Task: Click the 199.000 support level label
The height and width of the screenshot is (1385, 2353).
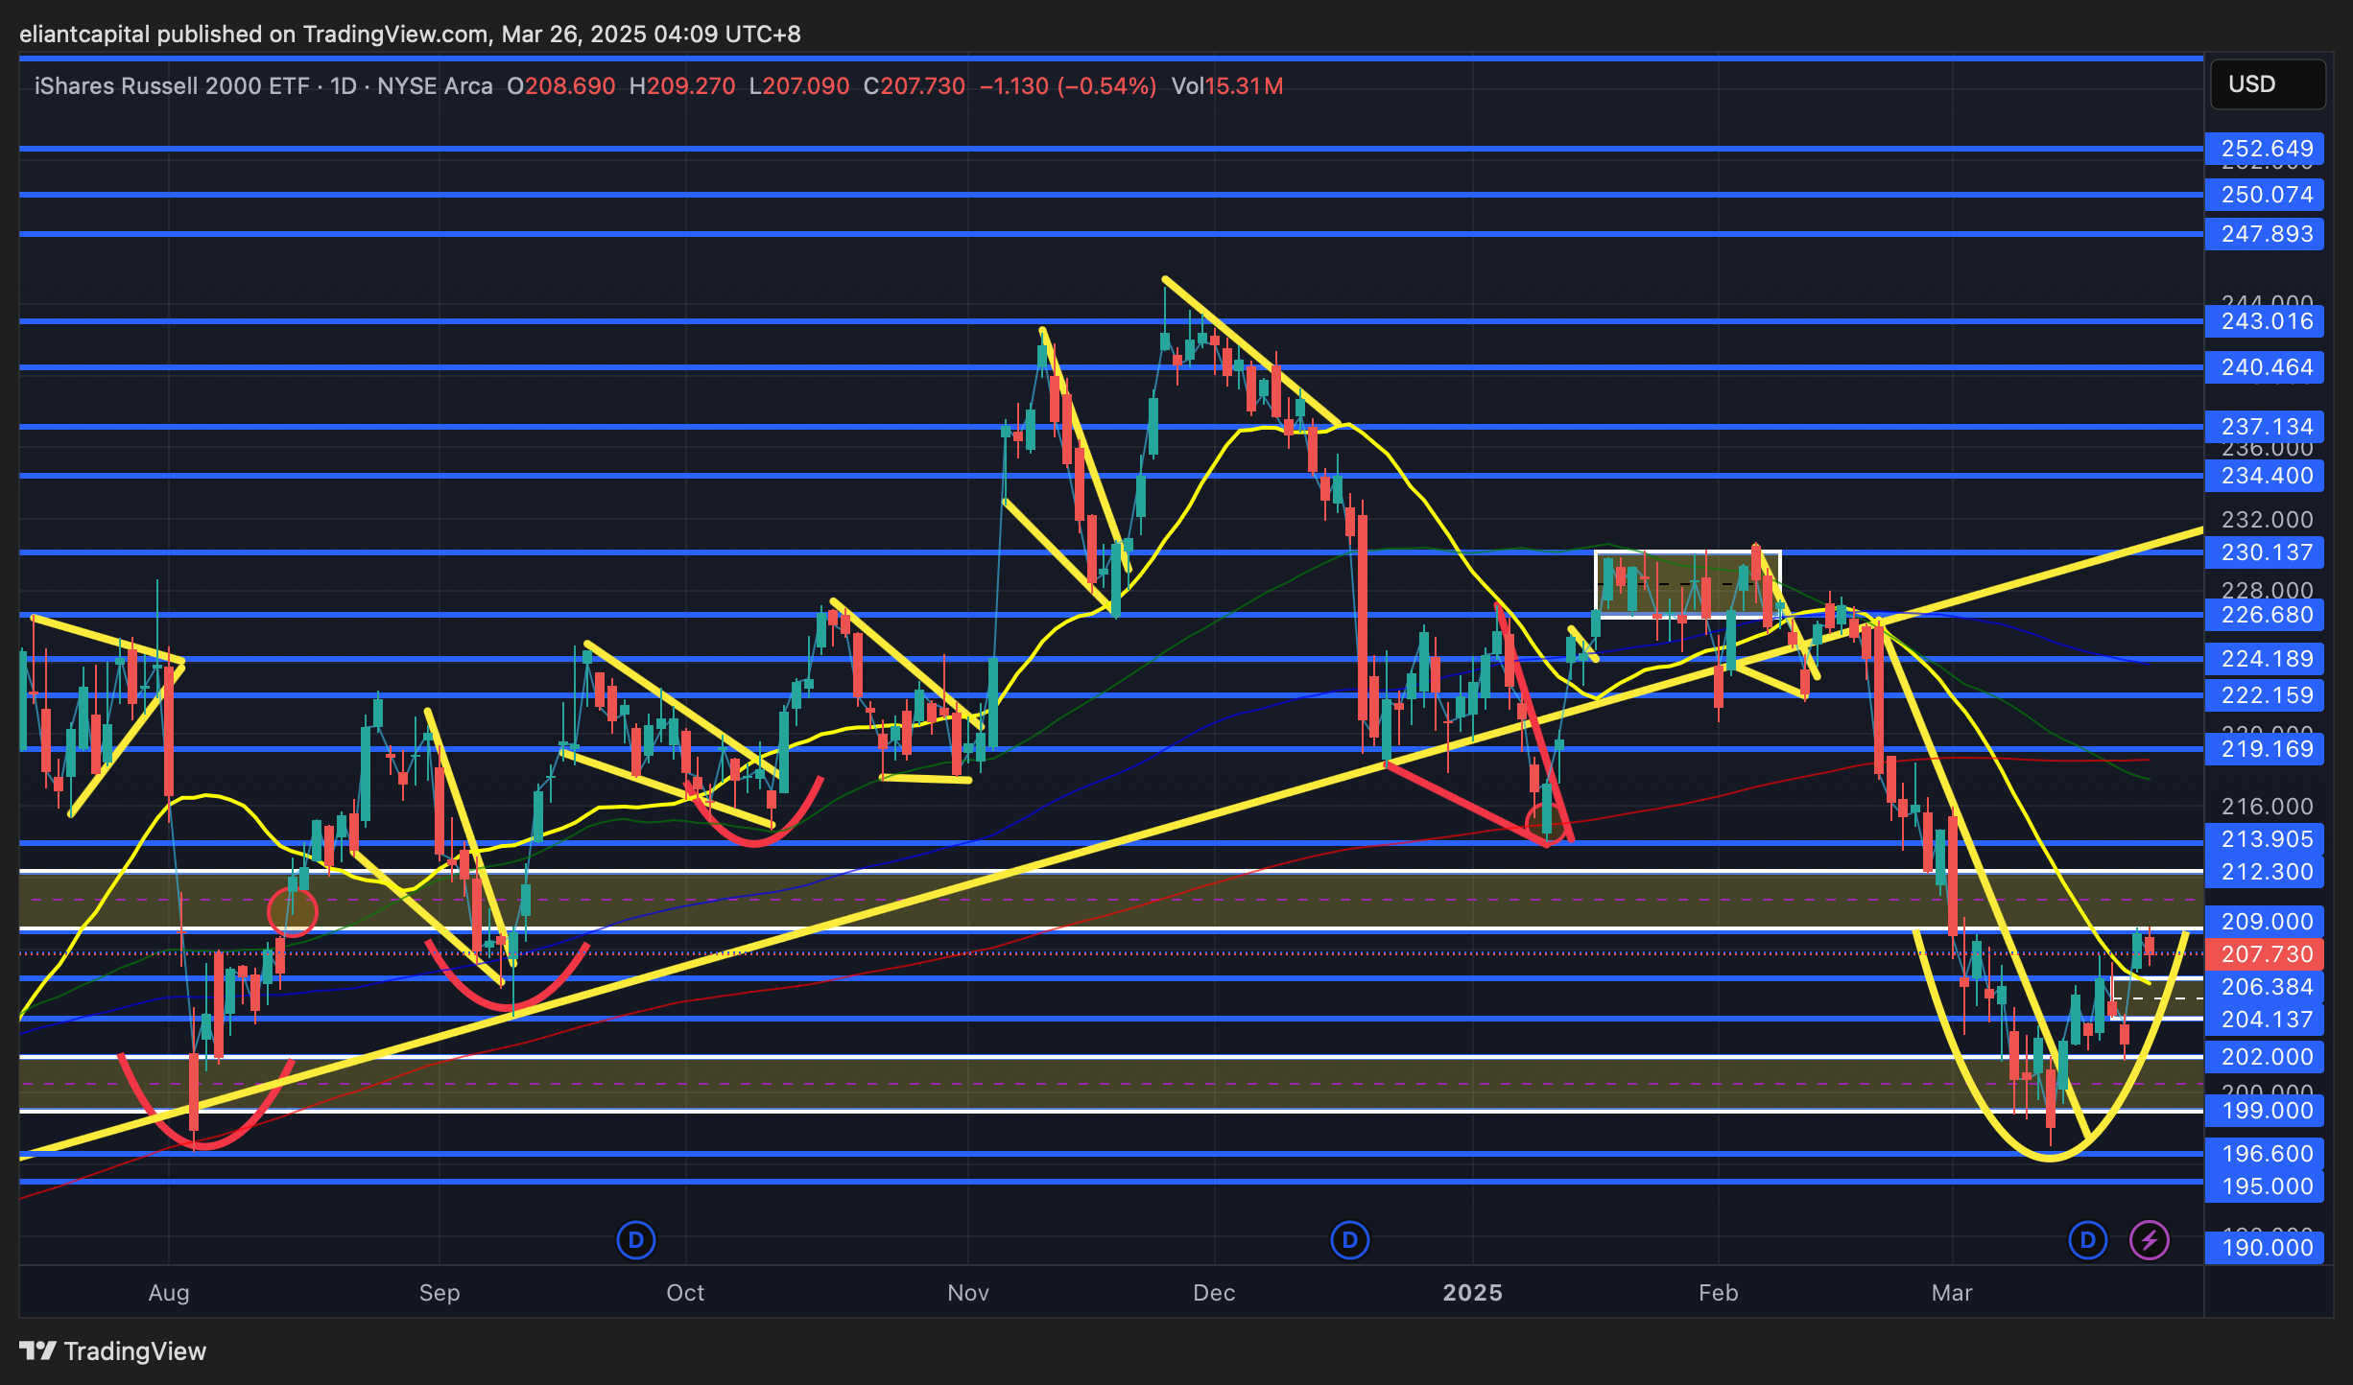Action: tap(2265, 1111)
